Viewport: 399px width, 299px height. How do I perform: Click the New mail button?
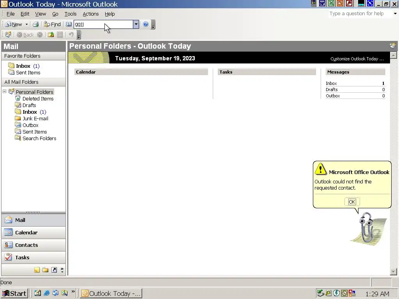point(14,25)
